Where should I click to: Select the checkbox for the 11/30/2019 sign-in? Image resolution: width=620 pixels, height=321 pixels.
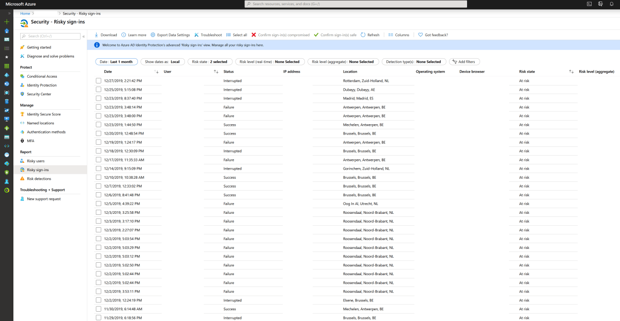98,309
